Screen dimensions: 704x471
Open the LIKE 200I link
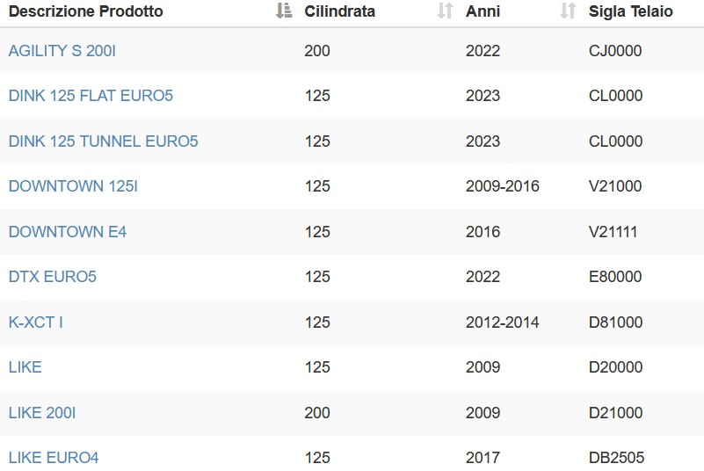pyautogui.click(x=42, y=413)
